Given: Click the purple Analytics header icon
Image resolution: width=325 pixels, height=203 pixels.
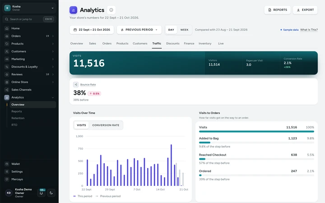Looking at the screenshot, I should click(74, 10).
